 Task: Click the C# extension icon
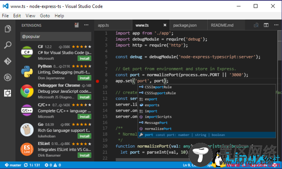pyautogui.click(x=27, y=52)
